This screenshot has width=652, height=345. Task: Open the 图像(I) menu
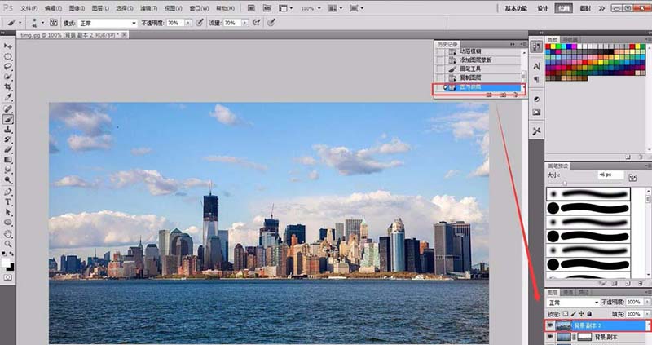[77, 7]
